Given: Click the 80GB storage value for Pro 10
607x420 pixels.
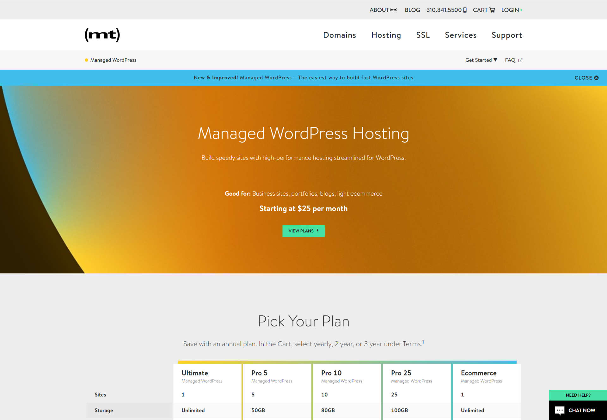Looking at the screenshot, I should tap(328, 411).
